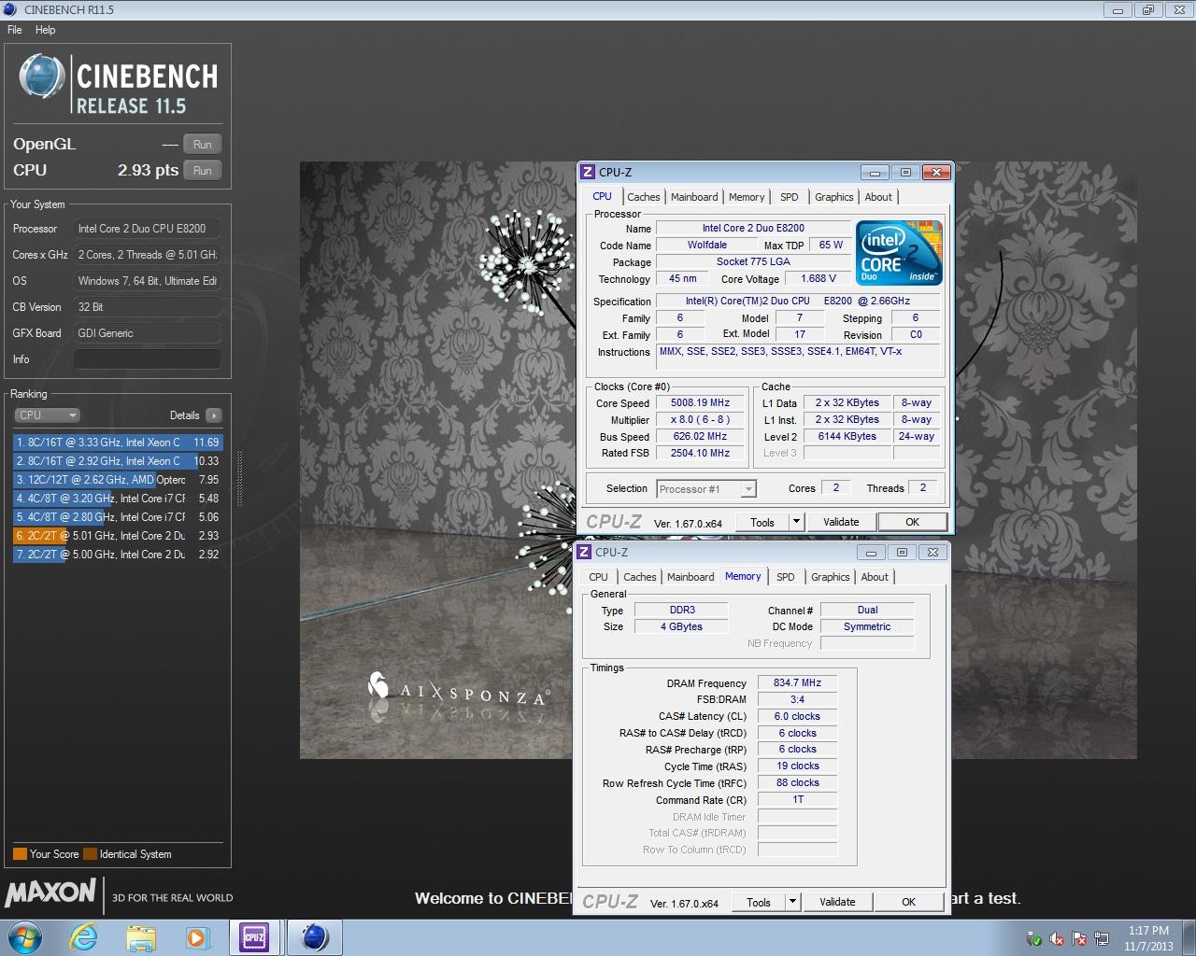Click the volume muted tray icon
This screenshot has width=1196, height=956.
[1057, 938]
